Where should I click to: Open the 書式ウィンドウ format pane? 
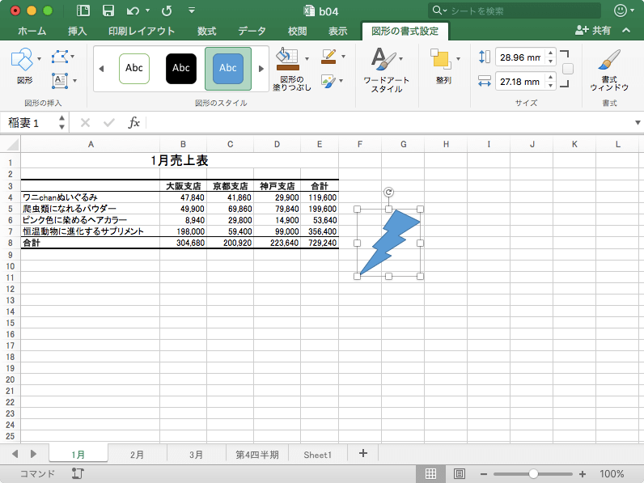tap(609, 70)
